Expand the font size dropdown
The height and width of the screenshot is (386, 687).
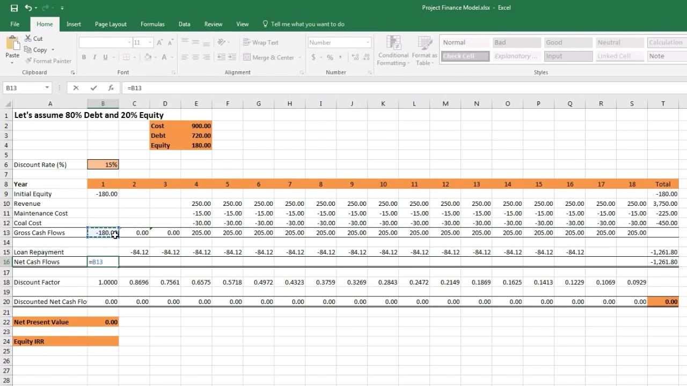tap(150, 42)
